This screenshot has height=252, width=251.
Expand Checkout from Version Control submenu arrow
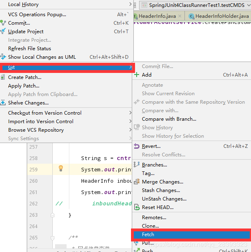click(x=130, y=113)
